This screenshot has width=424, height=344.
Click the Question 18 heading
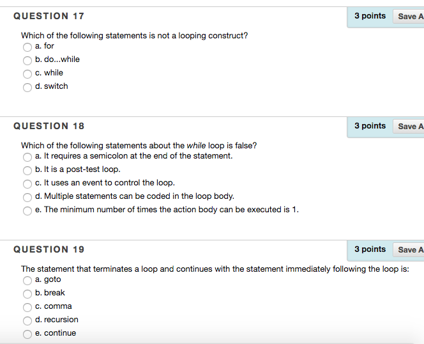click(49, 126)
